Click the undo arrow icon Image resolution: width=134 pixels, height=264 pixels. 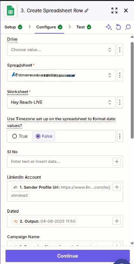pyautogui.click(x=118, y=27)
